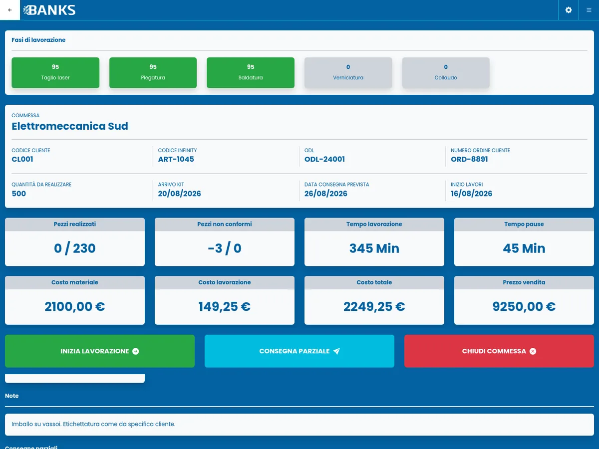
Task: Click Costo lavorazione value 149,25 €
Action: coord(225,306)
